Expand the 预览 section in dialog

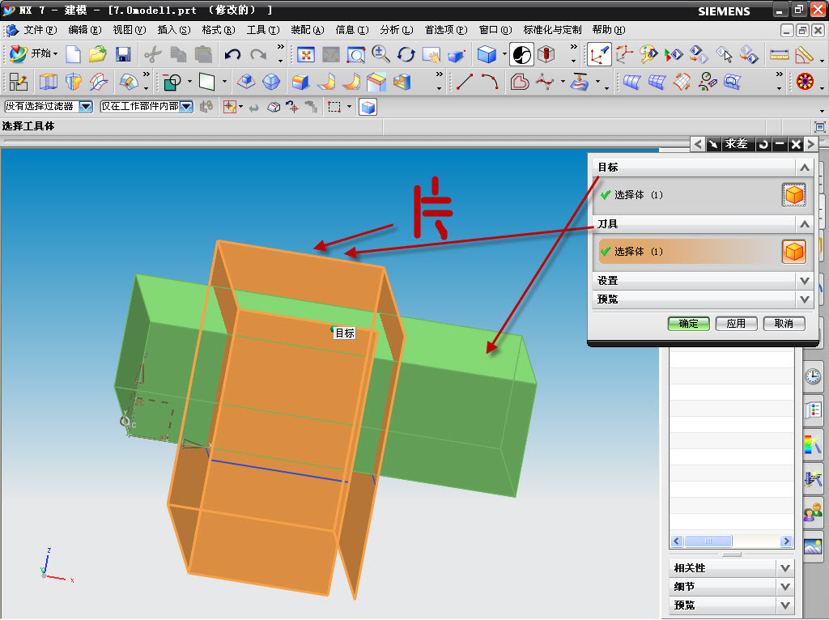pos(804,299)
